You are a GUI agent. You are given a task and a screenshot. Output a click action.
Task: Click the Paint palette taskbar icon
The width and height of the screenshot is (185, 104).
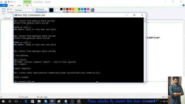point(59,101)
